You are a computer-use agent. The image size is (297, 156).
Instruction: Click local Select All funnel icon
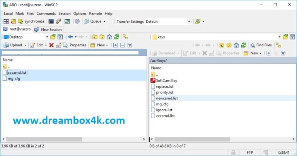point(130,45)
